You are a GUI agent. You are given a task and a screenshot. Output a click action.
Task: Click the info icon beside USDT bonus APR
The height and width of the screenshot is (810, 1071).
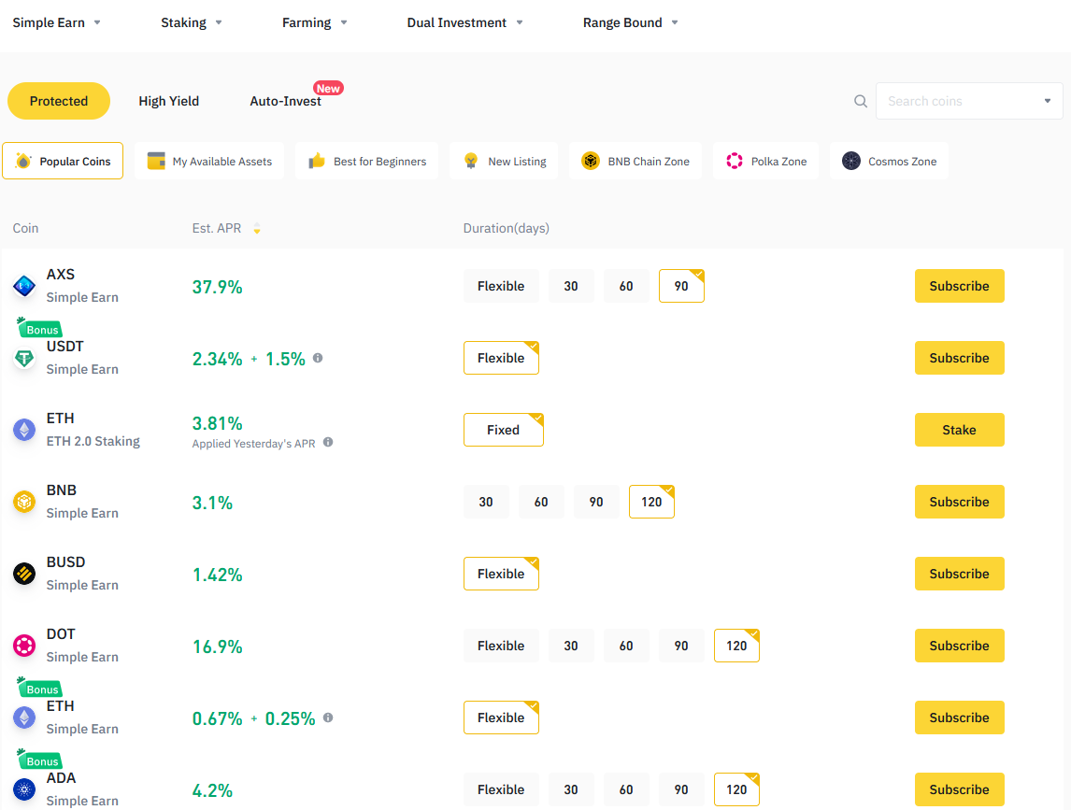point(318,358)
